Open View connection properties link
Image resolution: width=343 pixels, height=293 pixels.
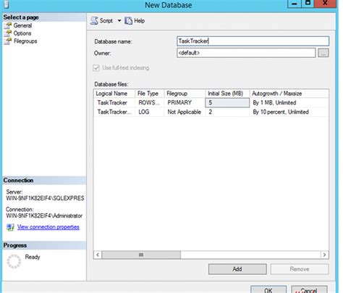click(x=48, y=227)
